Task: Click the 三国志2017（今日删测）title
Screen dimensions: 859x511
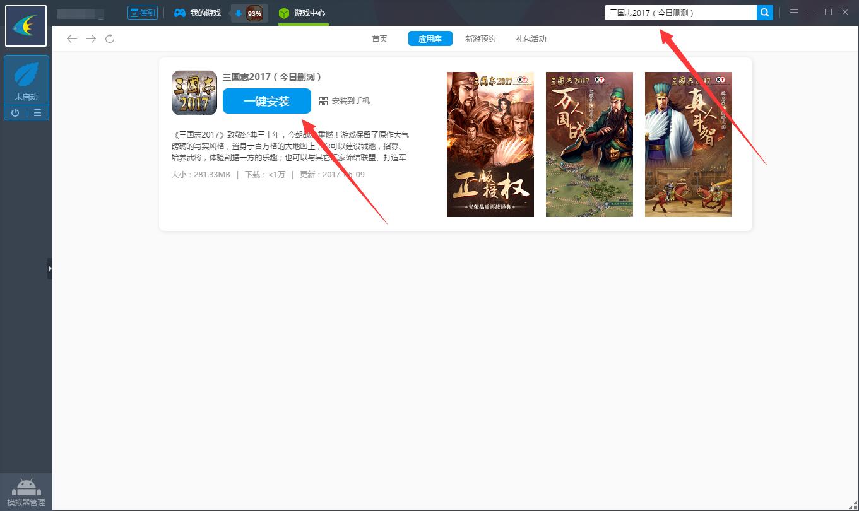Action: tap(273, 77)
